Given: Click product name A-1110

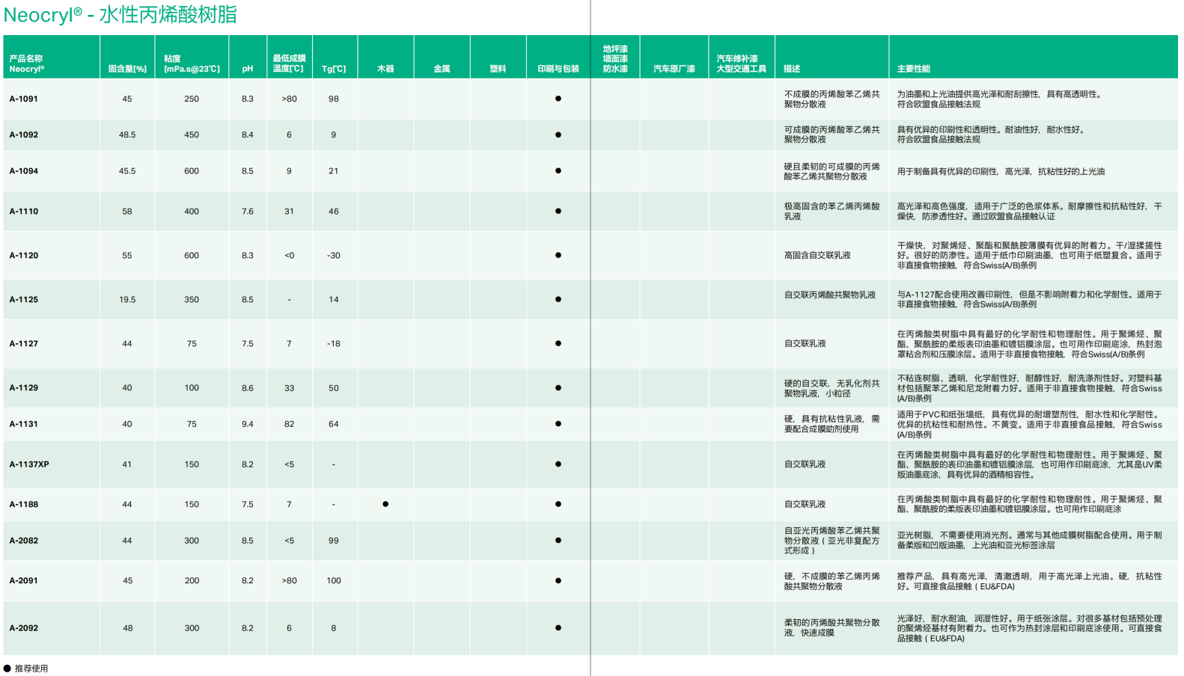Looking at the screenshot, I should click(24, 212).
